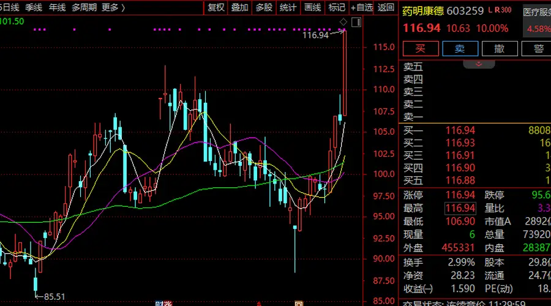Open the 画线 drawing tools
Image resolution: width=551 pixels, height=306 pixels.
point(312,7)
